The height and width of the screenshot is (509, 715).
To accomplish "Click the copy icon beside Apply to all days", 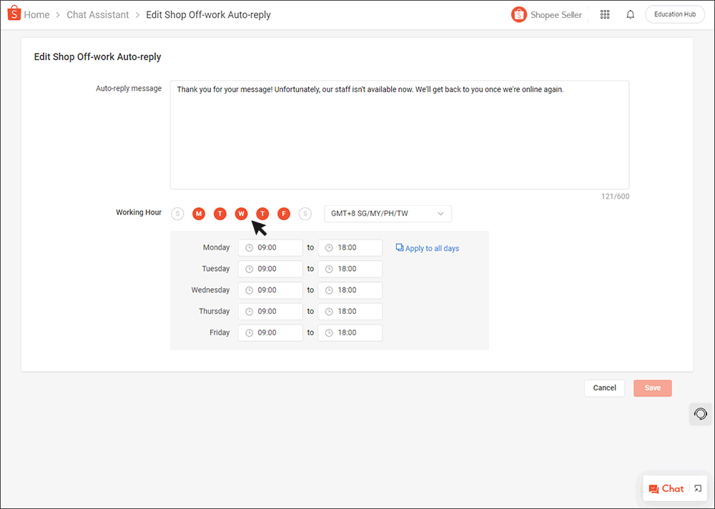I will [x=400, y=247].
